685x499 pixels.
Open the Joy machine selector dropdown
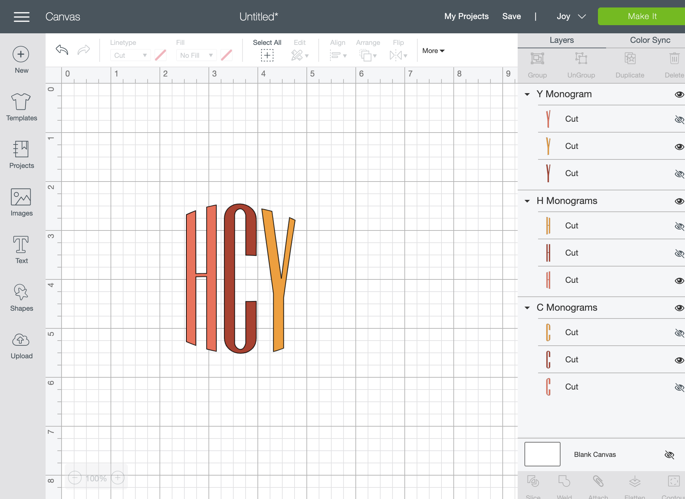coord(571,16)
